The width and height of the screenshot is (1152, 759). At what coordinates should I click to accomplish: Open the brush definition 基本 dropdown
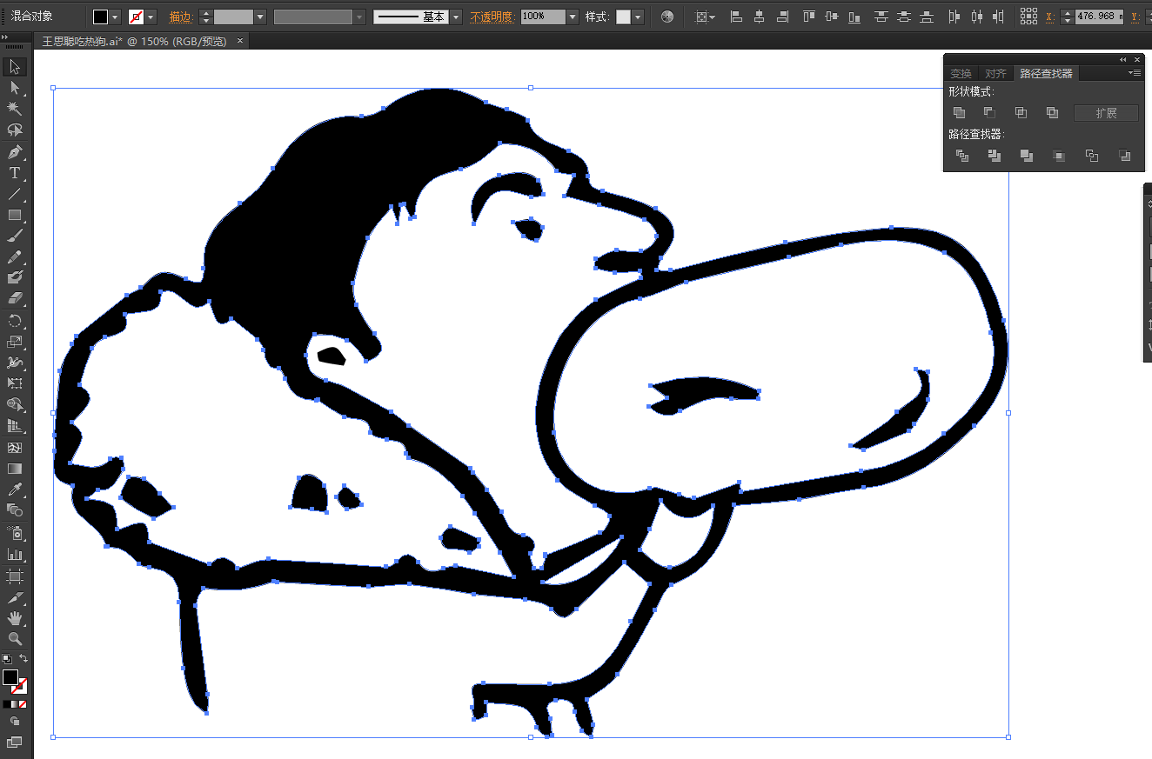[456, 17]
